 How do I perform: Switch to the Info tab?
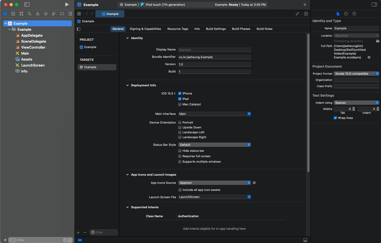(x=197, y=29)
